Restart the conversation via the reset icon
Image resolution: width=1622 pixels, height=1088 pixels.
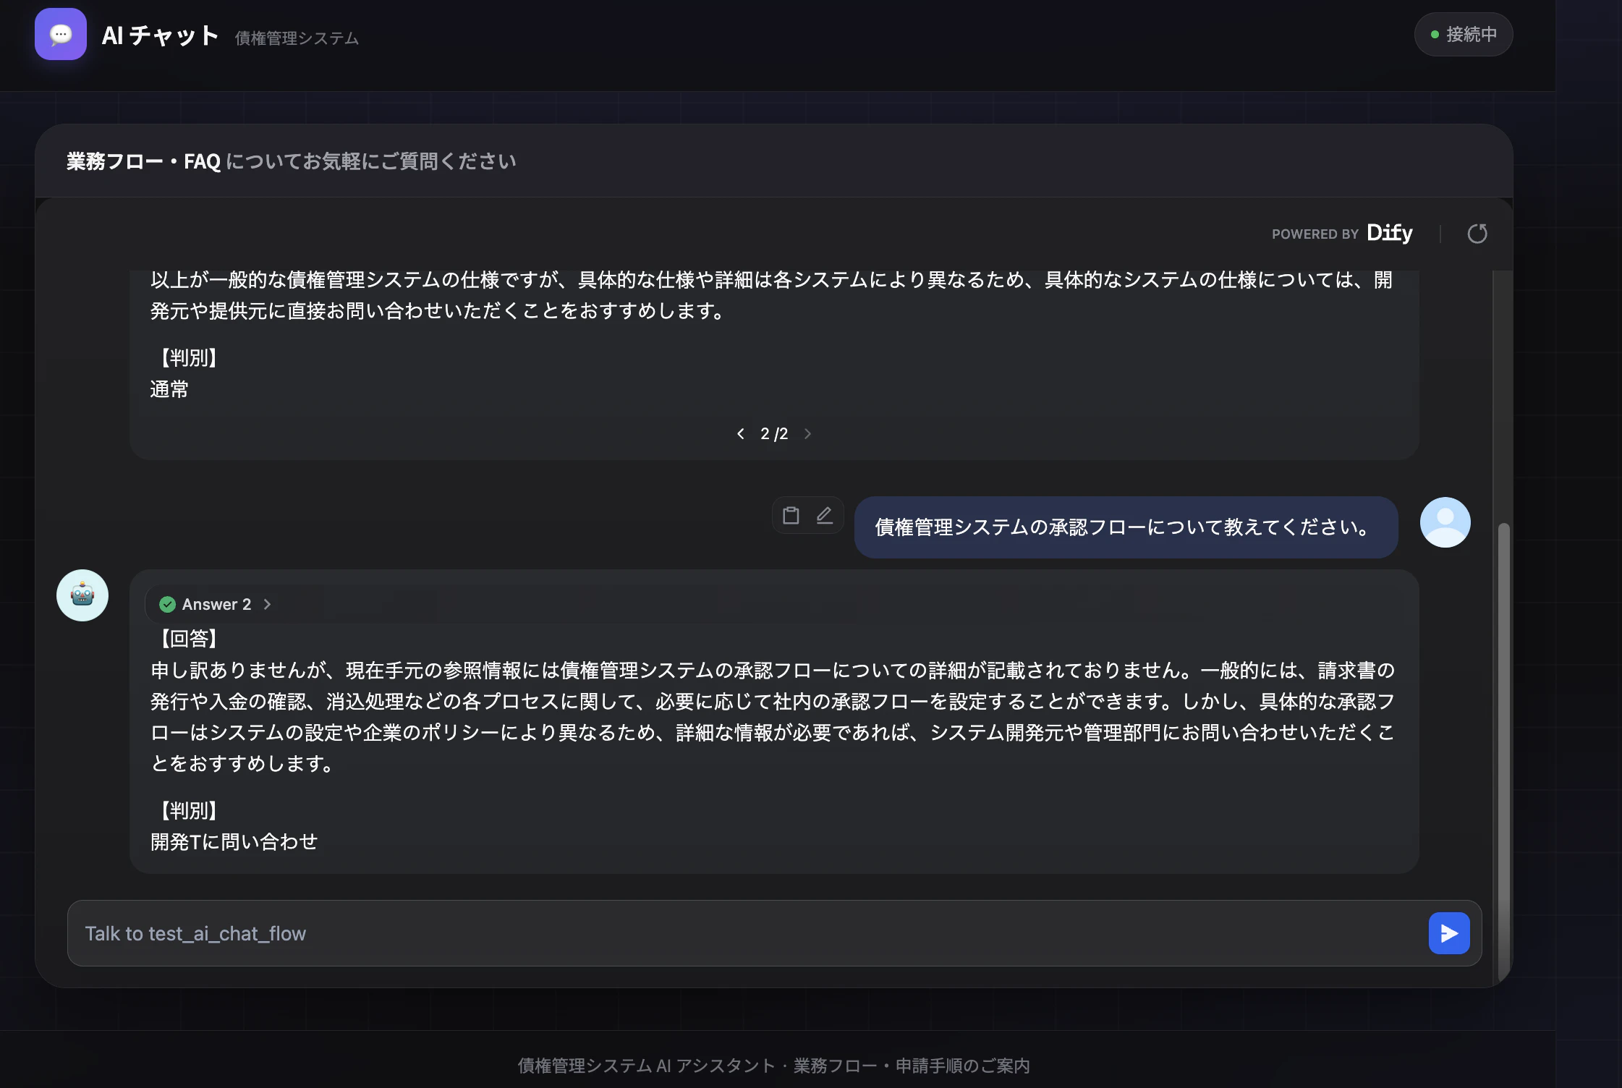point(1479,233)
